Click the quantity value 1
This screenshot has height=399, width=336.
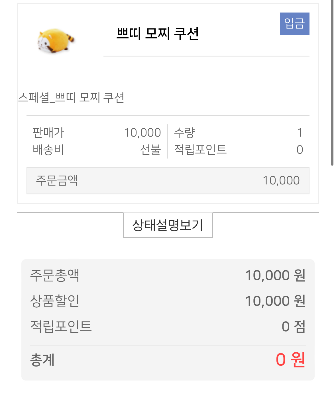pyautogui.click(x=299, y=133)
